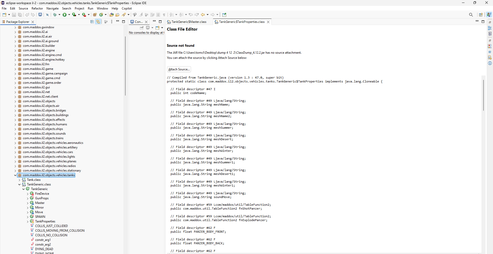Image resolution: width=493 pixels, height=254 pixels.
Task: Close the Package Explorer view
Action: click(33, 22)
